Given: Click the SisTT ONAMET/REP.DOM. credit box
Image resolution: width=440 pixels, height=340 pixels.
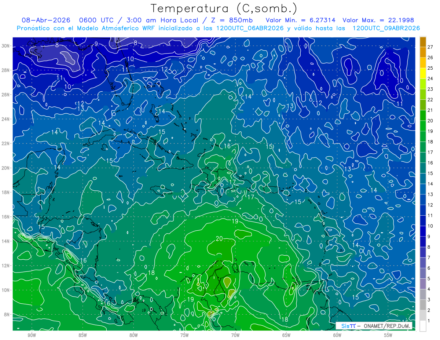Looking at the screenshot, I should [x=374, y=326].
